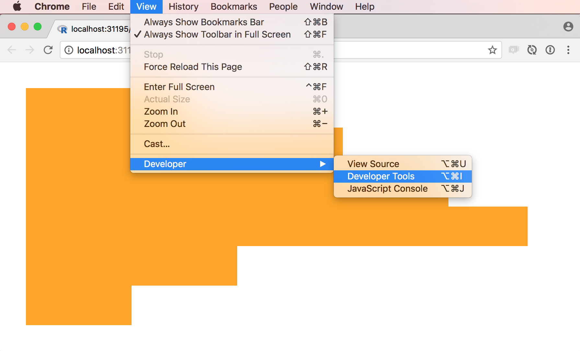Open the Help menu

pyautogui.click(x=365, y=6)
